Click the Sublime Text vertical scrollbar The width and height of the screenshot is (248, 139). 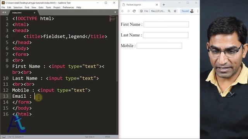pos(117,49)
